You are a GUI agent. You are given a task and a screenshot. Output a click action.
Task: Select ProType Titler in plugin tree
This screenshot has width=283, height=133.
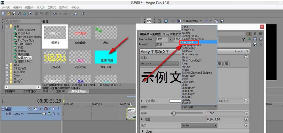pos(26,40)
